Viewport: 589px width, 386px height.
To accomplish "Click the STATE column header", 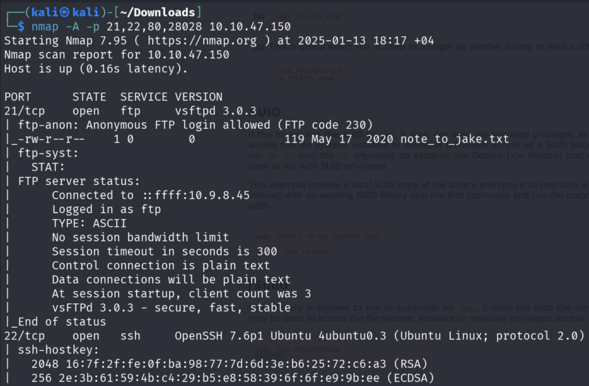I will point(89,97).
